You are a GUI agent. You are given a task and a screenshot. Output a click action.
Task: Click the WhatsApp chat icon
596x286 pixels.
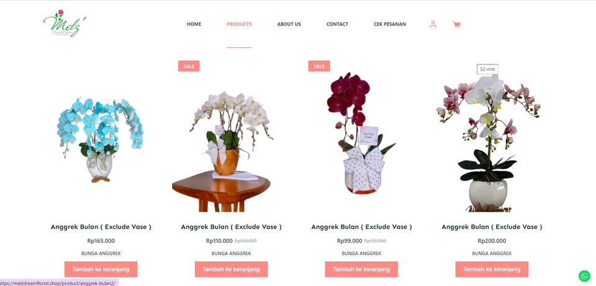[x=584, y=275]
